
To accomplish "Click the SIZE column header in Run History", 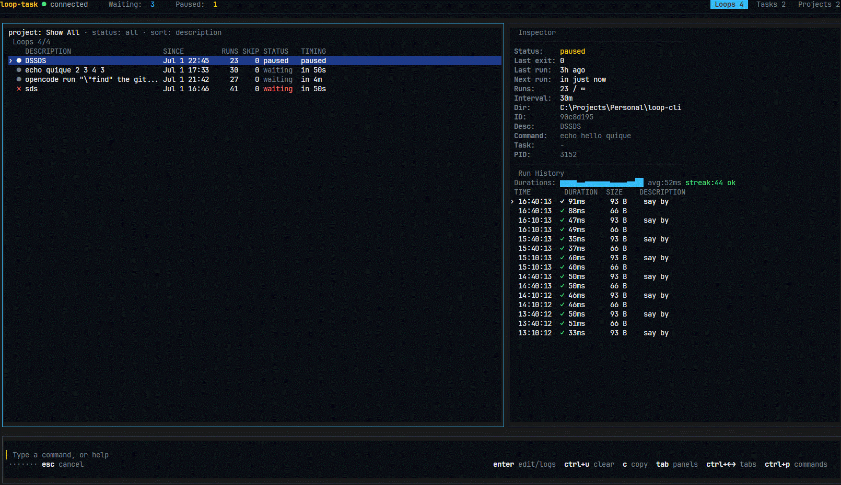I will pos(614,192).
